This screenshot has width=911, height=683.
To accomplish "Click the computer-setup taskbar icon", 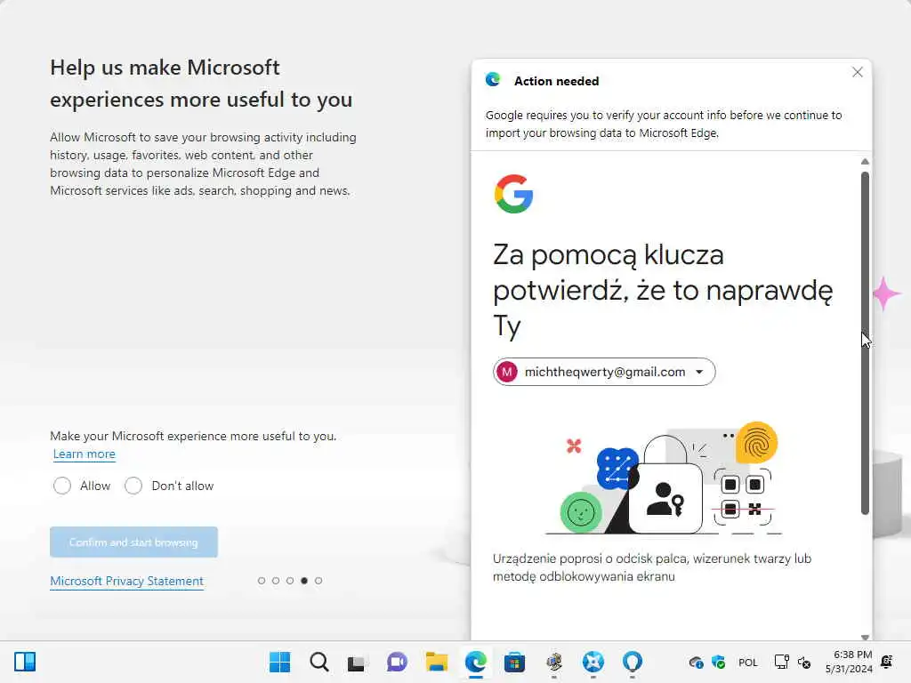I will [554, 662].
